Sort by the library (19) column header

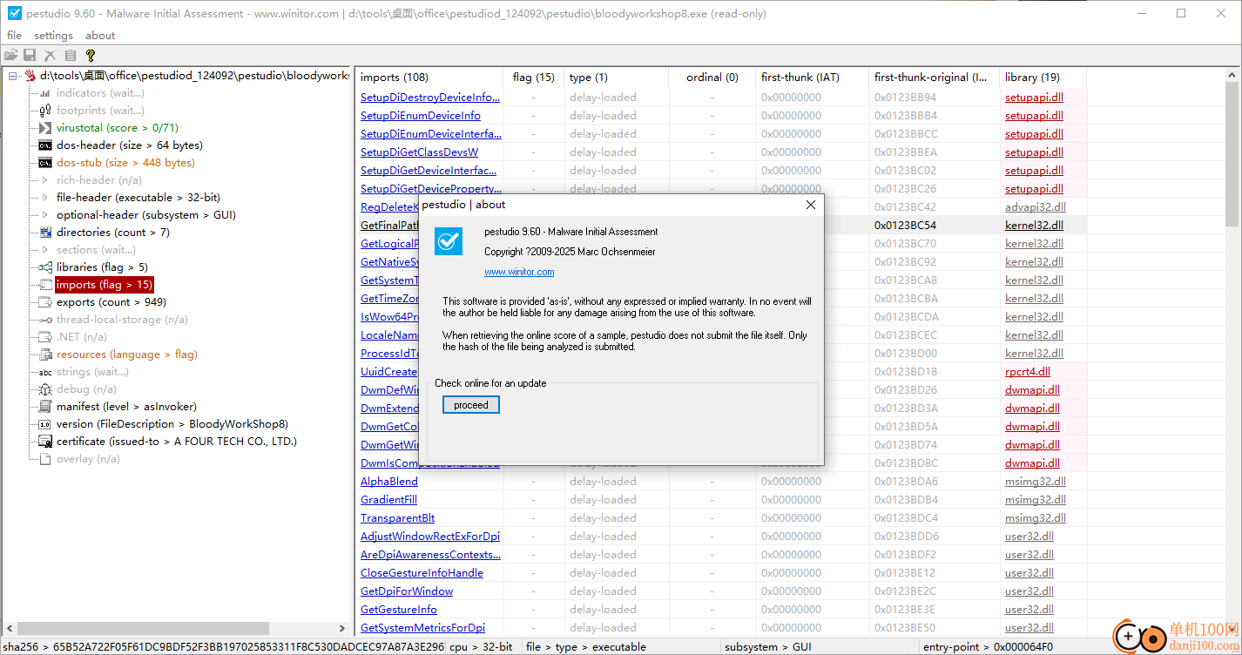click(1043, 78)
